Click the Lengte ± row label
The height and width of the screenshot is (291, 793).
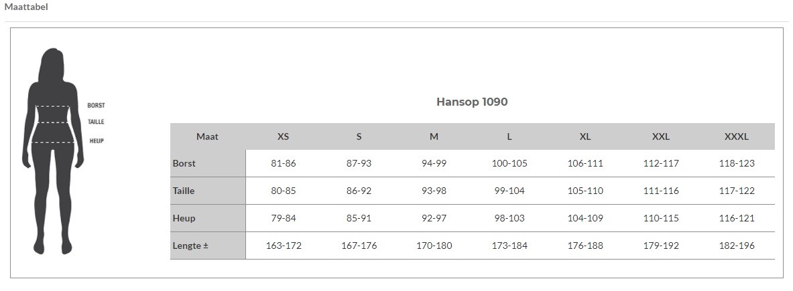190,246
